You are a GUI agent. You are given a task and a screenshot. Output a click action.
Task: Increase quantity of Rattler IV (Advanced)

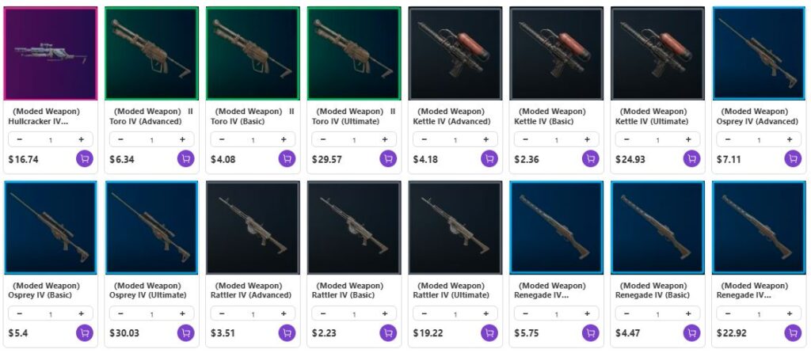(x=284, y=313)
